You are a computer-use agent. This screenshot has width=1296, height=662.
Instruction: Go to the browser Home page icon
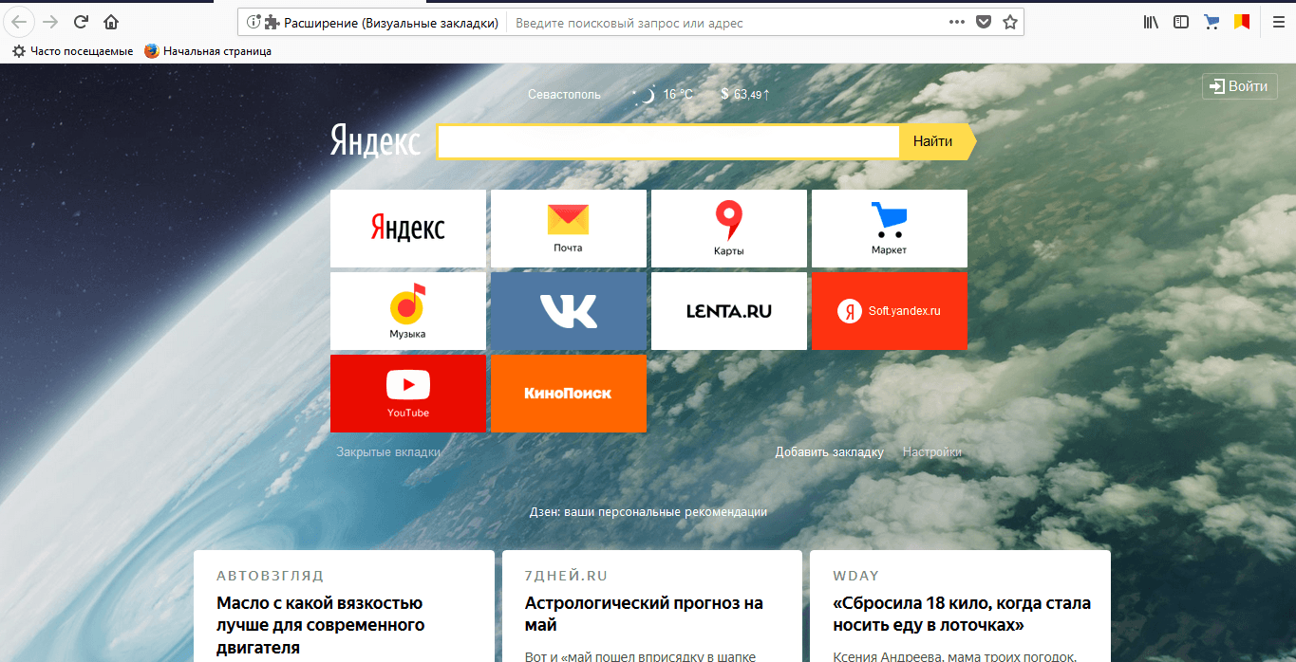tap(111, 22)
